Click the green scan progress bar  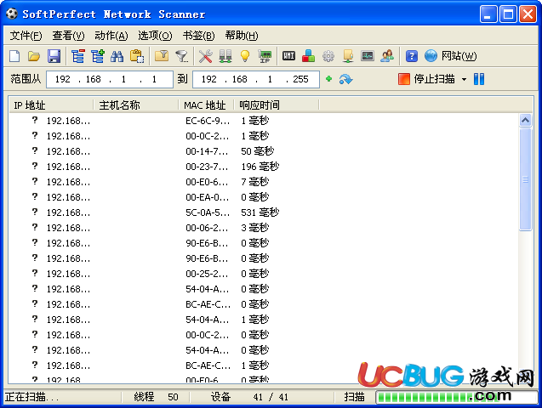pos(456,397)
